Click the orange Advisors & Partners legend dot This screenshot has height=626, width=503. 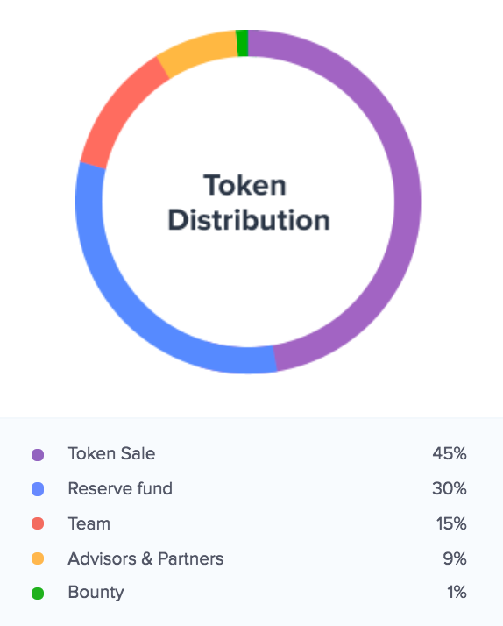(38, 558)
